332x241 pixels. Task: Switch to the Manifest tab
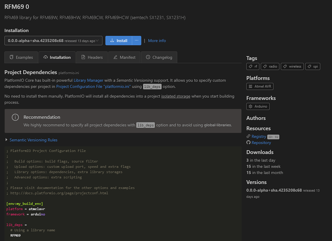pyautogui.click(x=124, y=57)
